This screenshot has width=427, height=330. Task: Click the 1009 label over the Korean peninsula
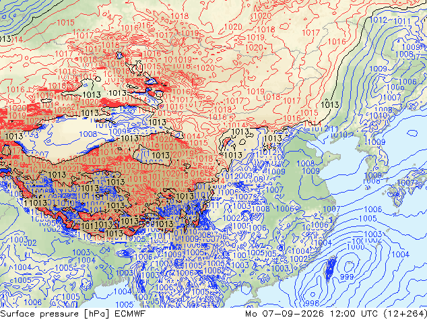376,142
